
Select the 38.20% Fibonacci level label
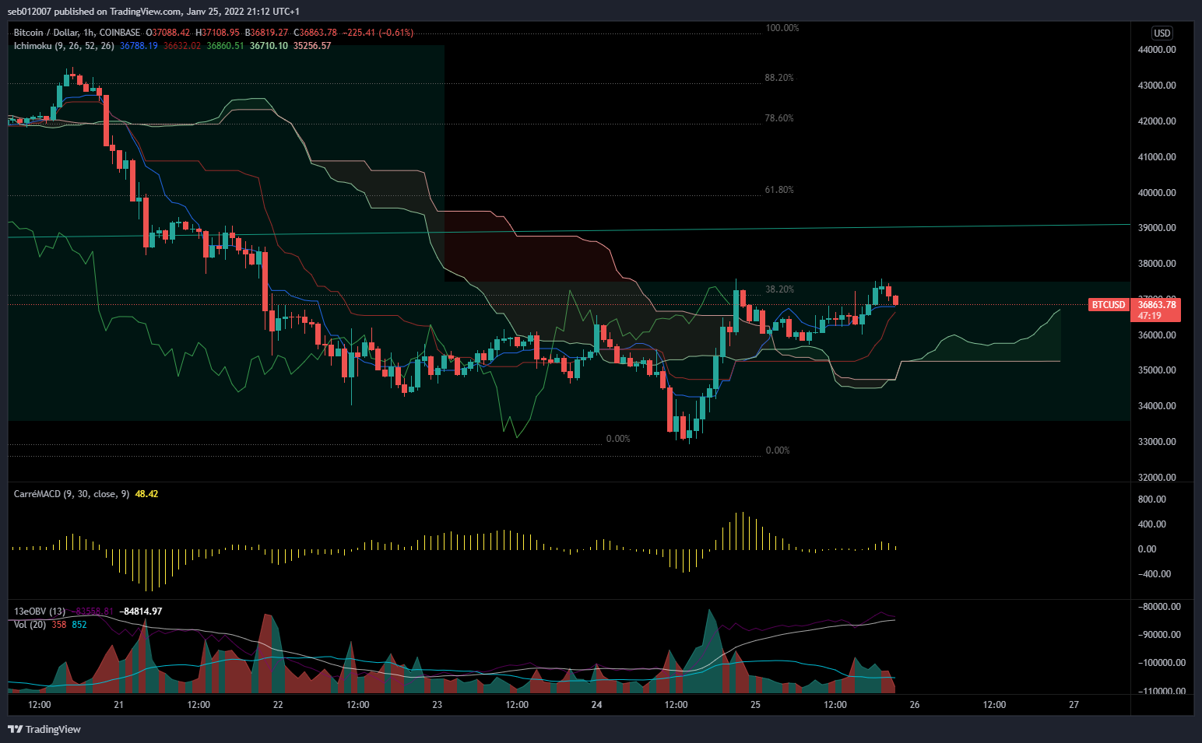click(779, 289)
